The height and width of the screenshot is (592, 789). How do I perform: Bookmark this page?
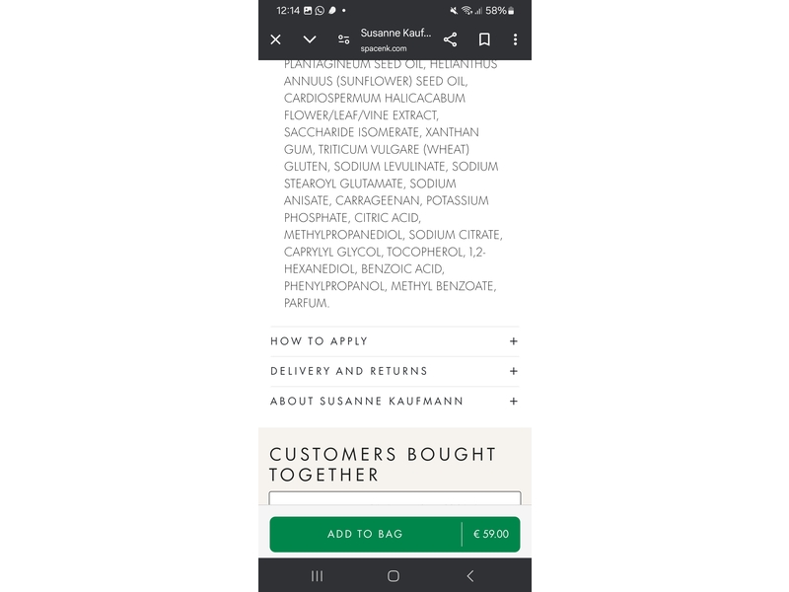[x=484, y=39]
